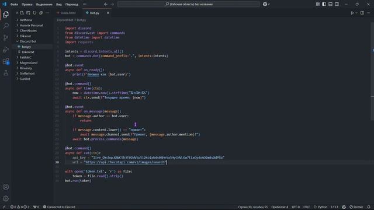Image resolution: width=374 pixels, height=210 pixels.
Task: Go back with the left arrow
Action: click(x=106, y=4)
